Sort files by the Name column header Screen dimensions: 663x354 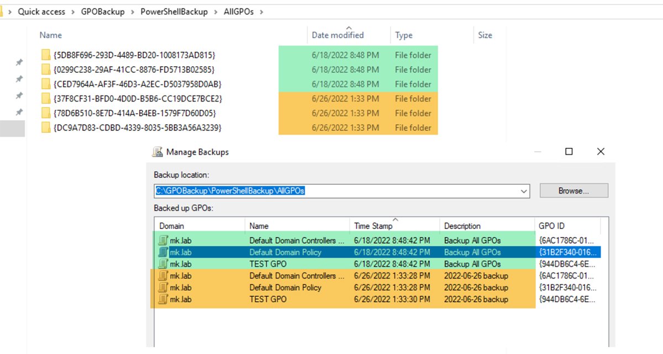(x=50, y=35)
